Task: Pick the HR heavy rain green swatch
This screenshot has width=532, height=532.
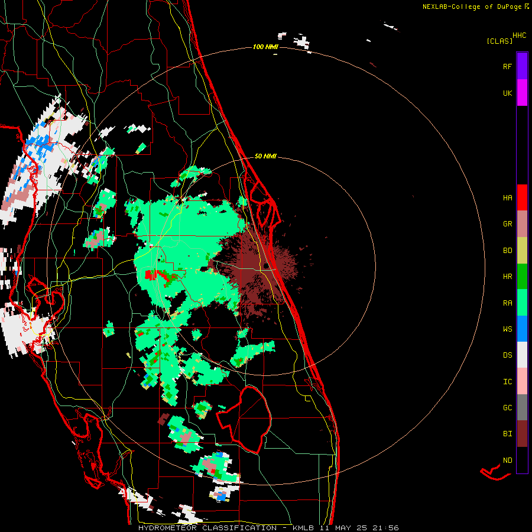Action: point(522,276)
